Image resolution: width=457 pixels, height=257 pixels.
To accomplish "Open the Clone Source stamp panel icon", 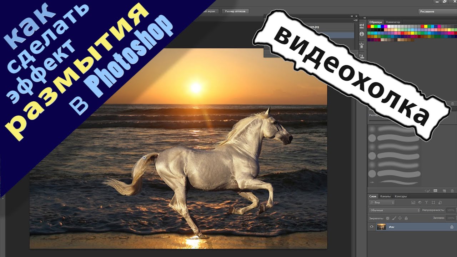I will [x=362, y=56].
